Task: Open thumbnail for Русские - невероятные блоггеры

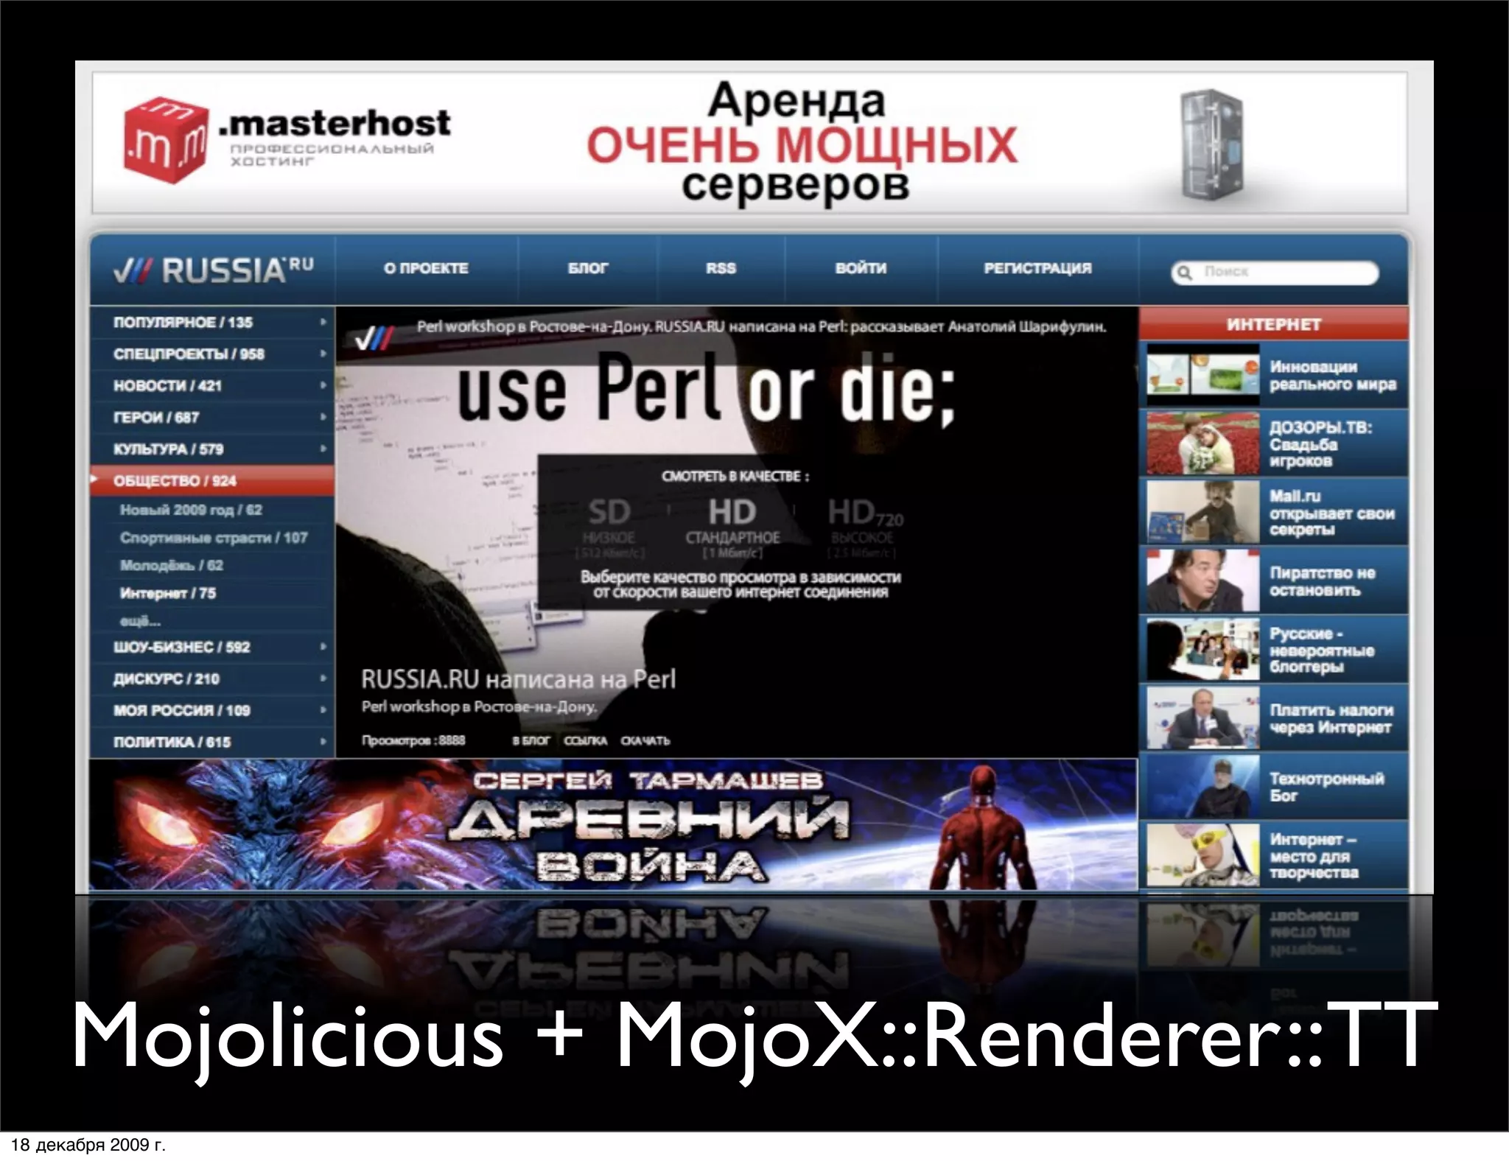Action: click(x=1203, y=649)
